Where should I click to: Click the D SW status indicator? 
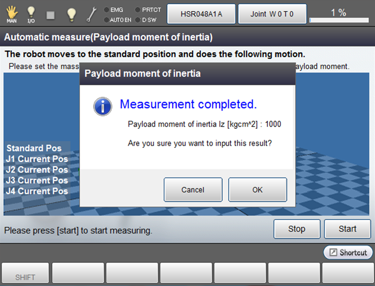pos(146,20)
